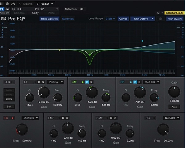Open the LC 48dB/Oct slope dropdown
185x148 pixels.
pos(30,118)
